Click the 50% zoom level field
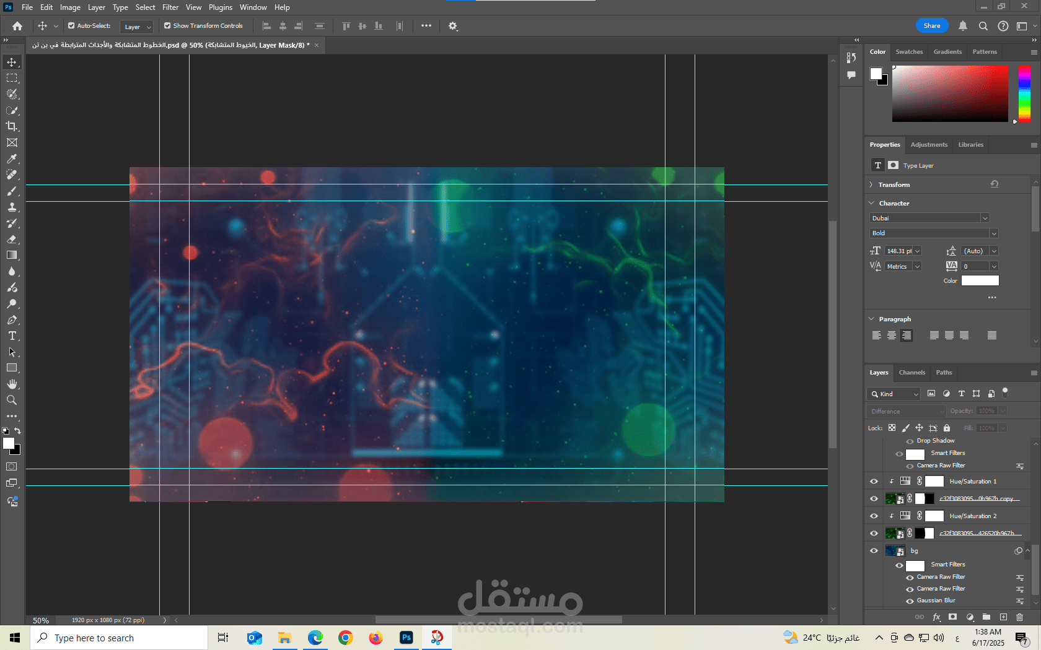 click(x=41, y=620)
